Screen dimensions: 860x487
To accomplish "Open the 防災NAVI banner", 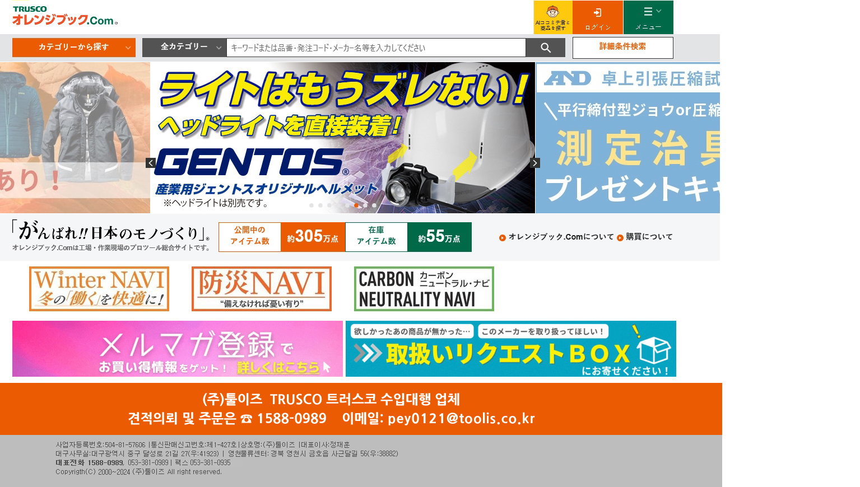I will coord(262,289).
